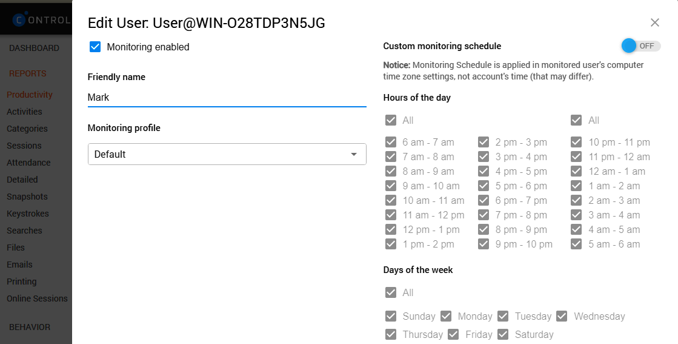Toggle the 4 pm - 5 pm checkbox
This screenshot has width=678, height=344.
(x=484, y=171)
